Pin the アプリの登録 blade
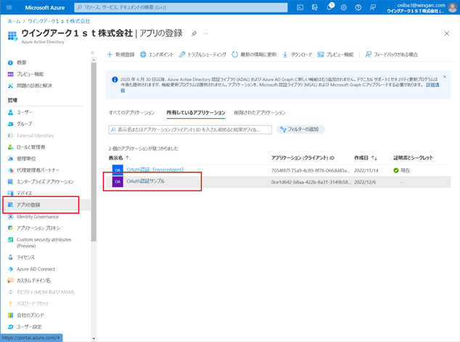This screenshot has width=460, height=342. (x=194, y=33)
